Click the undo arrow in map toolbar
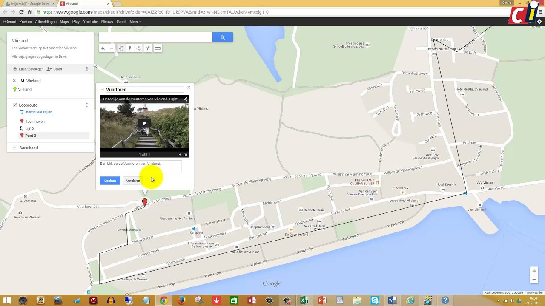The image size is (545, 306). 103,48
